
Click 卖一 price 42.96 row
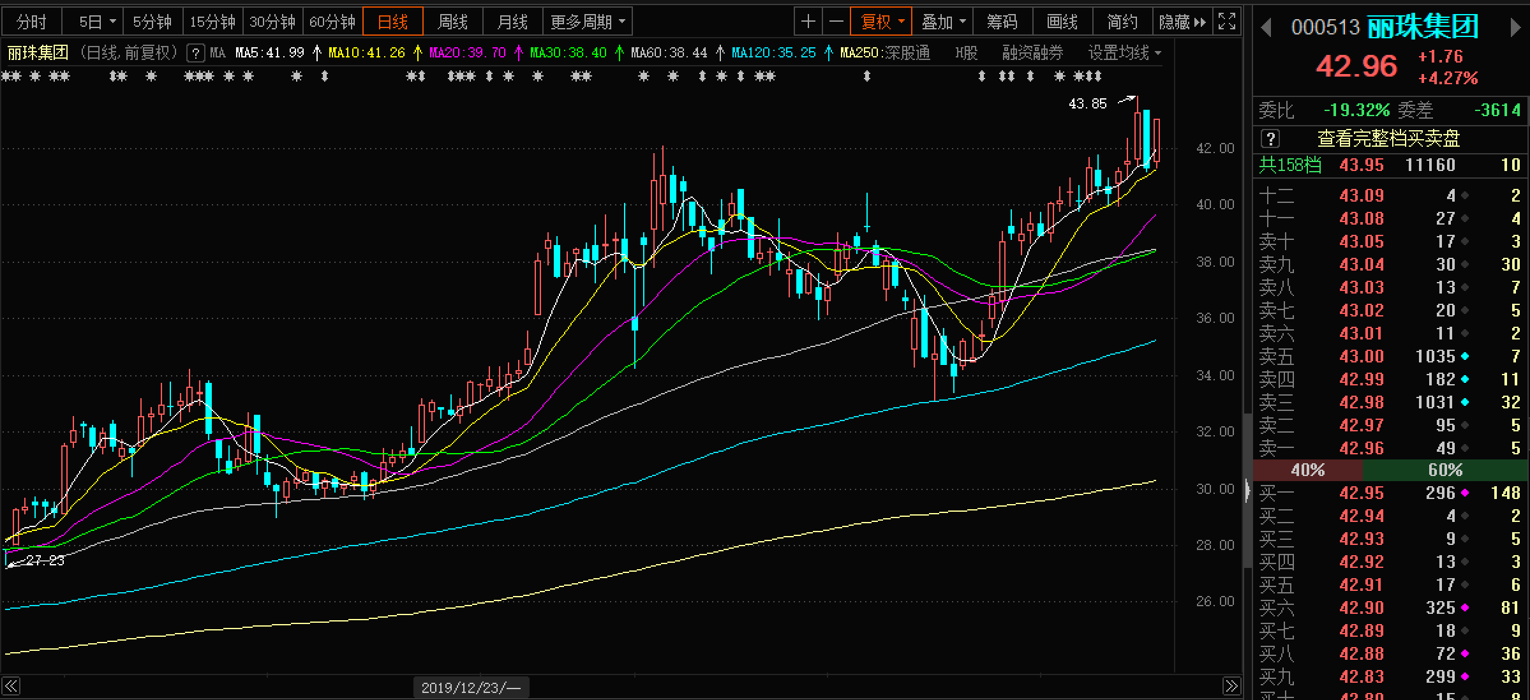coord(1391,448)
